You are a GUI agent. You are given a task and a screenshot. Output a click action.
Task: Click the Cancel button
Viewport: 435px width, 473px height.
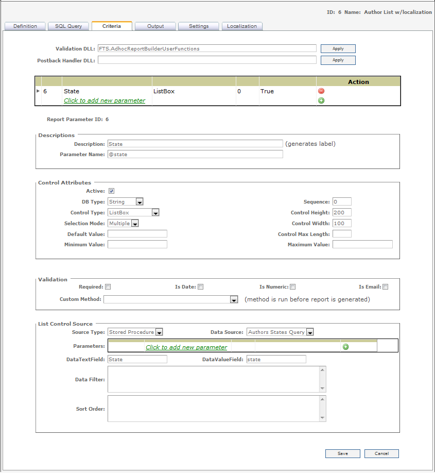pos(381,453)
